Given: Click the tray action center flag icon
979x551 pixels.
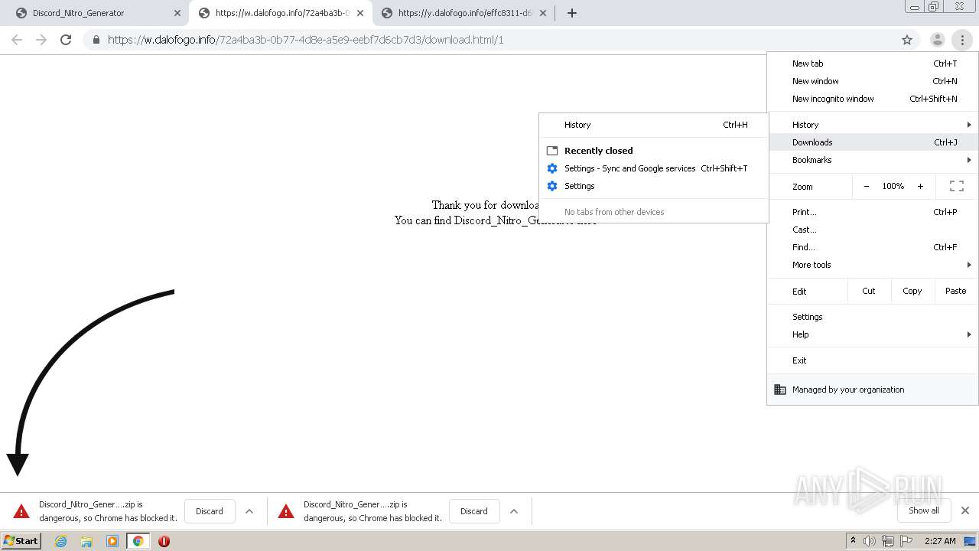Looking at the screenshot, I should (x=905, y=541).
